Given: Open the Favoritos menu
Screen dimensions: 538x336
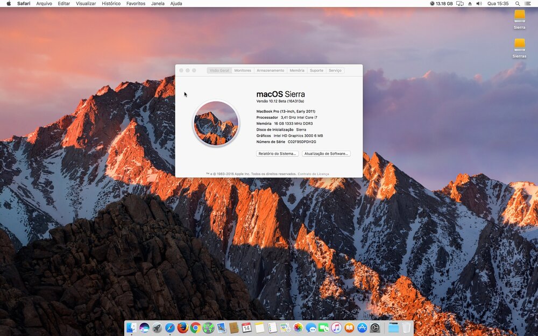Looking at the screenshot, I should pos(136,3).
